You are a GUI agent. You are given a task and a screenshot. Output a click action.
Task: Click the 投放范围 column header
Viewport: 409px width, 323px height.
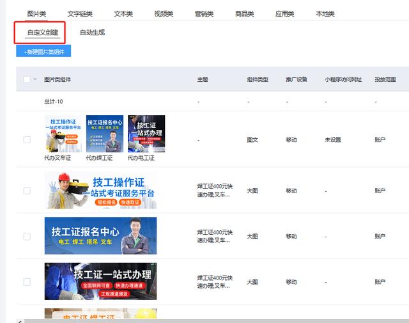point(385,79)
